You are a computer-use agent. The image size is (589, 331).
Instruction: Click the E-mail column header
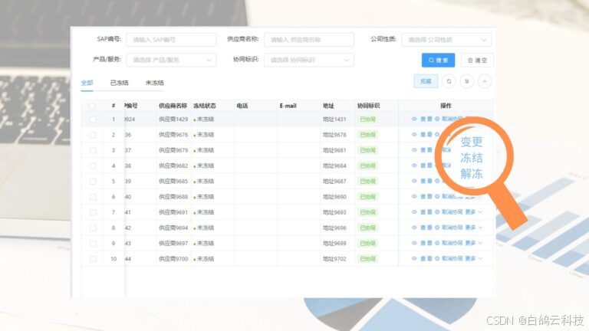288,106
